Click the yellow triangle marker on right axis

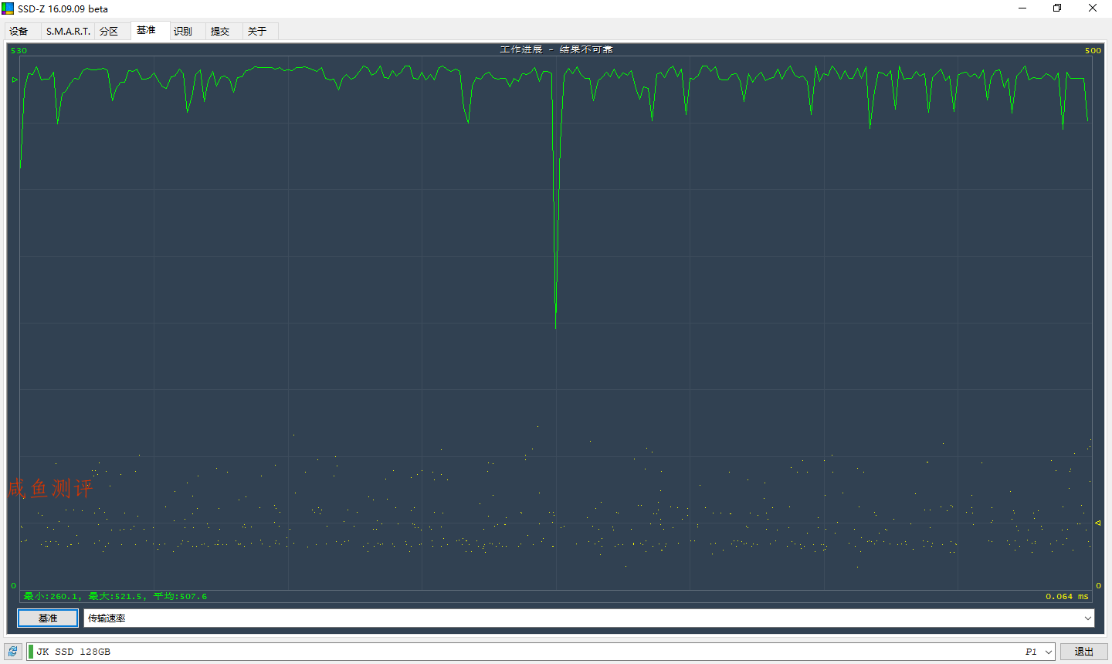1097,523
